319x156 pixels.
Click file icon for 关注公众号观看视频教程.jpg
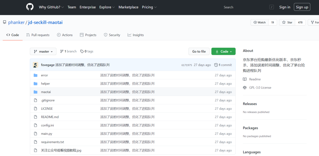36,150
